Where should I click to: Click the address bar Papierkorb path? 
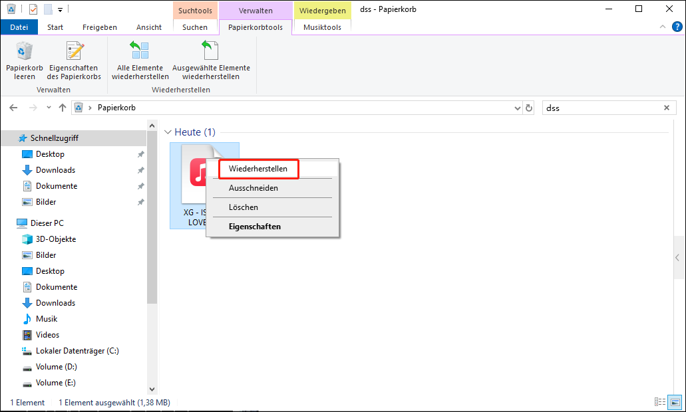[116, 108]
